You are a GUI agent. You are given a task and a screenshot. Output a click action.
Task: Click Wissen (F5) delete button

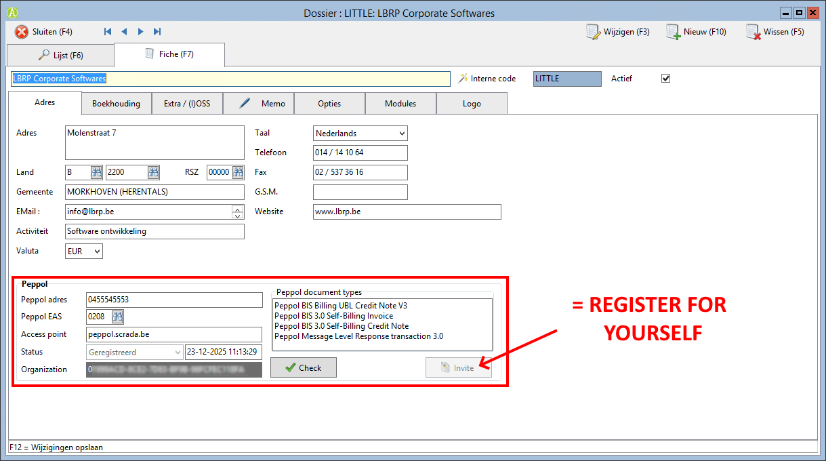[x=775, y=32]
